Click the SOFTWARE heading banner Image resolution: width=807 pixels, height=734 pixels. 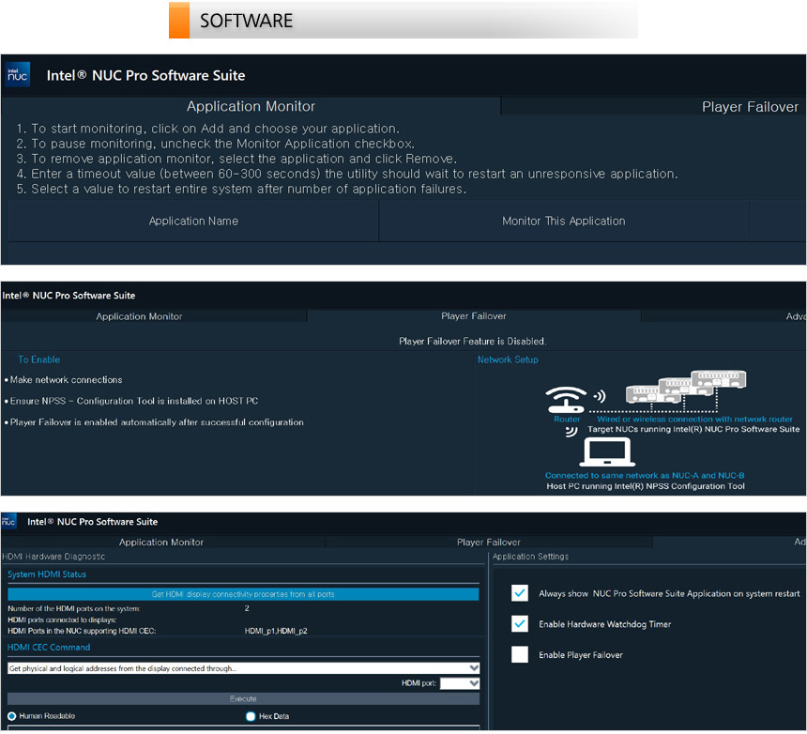pyautogui.click(x=403, y=21)
